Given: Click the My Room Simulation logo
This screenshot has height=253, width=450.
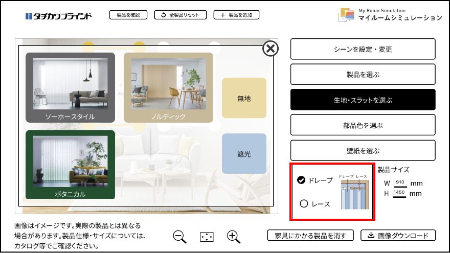Looking at the screenshot, I should 390,15.
